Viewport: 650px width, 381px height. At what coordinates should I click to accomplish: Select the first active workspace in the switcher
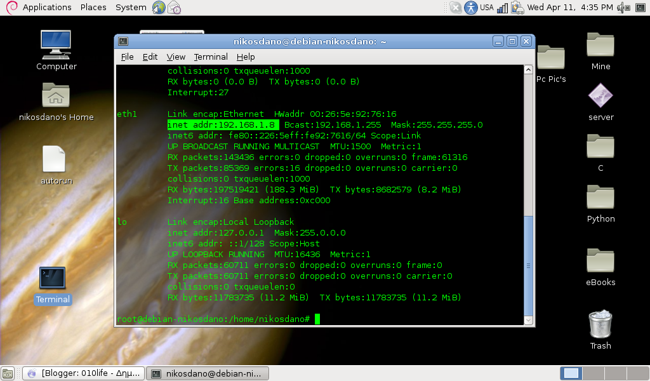tap(571, 373)
